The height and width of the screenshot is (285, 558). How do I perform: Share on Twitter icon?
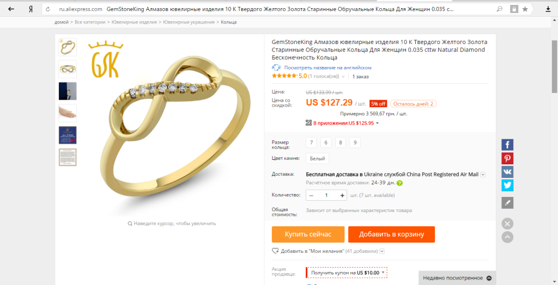[x=507, y=185]
